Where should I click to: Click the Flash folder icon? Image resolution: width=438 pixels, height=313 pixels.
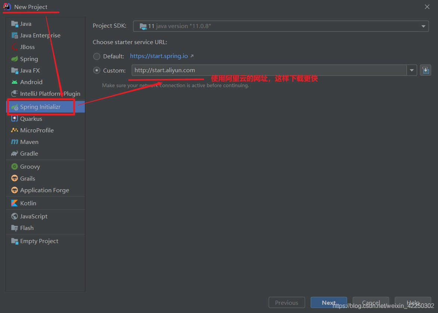pyautogui.click(x=15, y=228)
